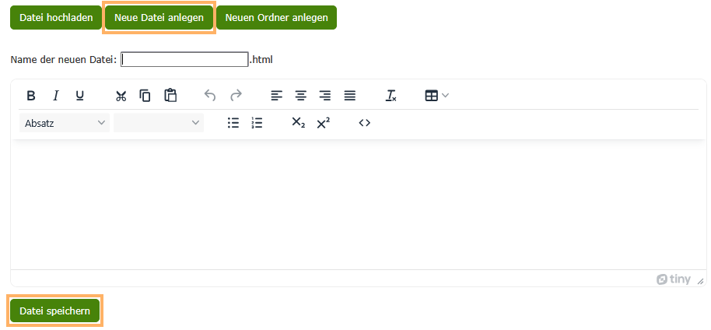Click the paste clipboard icon
The height and width of the screenshot is (330, 711).
pos(170,96)
